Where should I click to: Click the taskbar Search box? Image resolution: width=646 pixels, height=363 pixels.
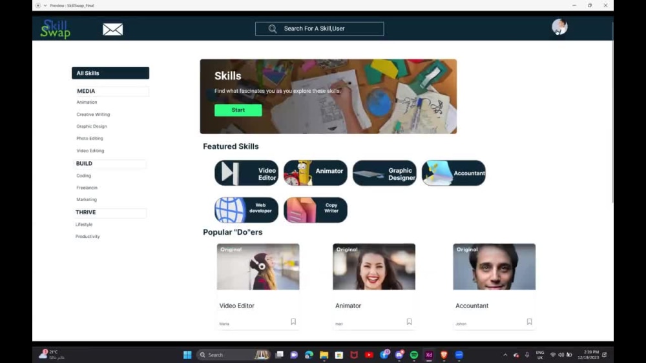point(234,355)
